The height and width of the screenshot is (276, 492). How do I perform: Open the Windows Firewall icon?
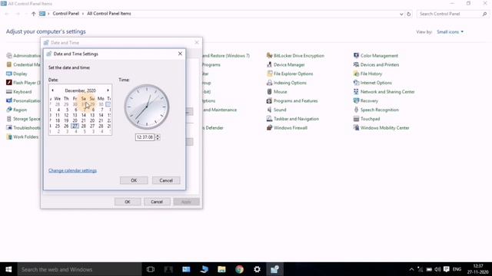point(269,128)
